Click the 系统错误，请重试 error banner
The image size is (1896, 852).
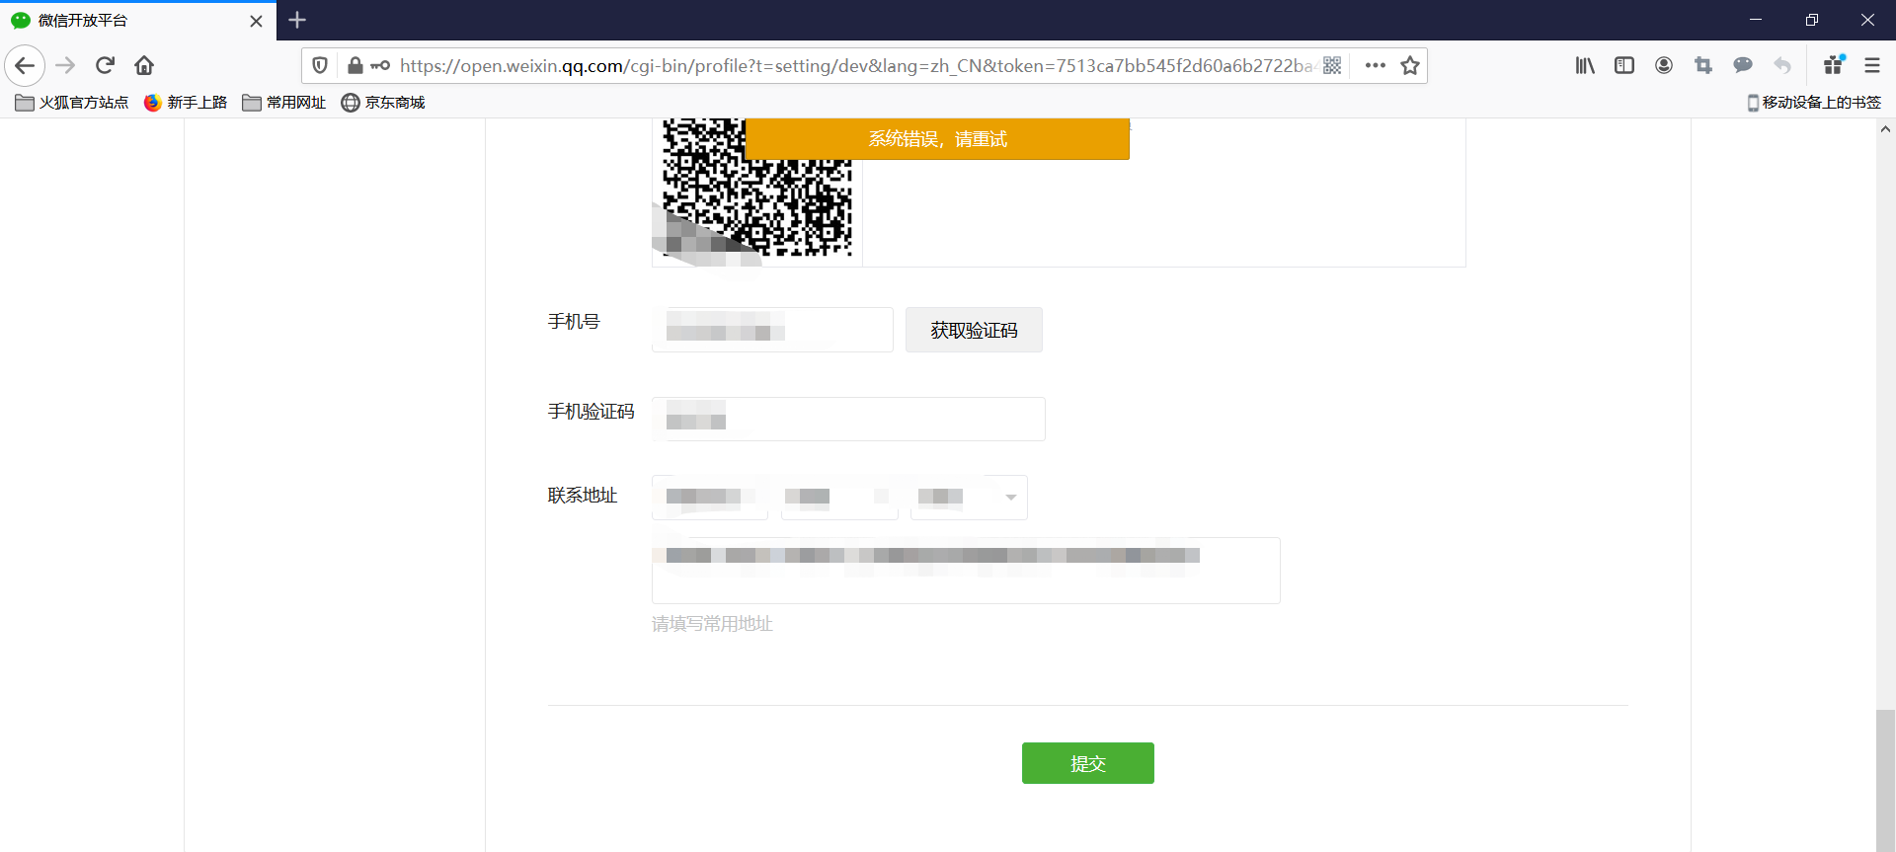point(937,139)
